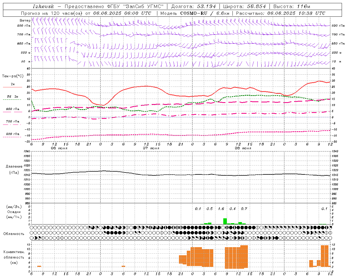Click the "Высота: 116м" elevation text
Image resolution: width=346 pixels, height=276 pixels.
[292, 6]
